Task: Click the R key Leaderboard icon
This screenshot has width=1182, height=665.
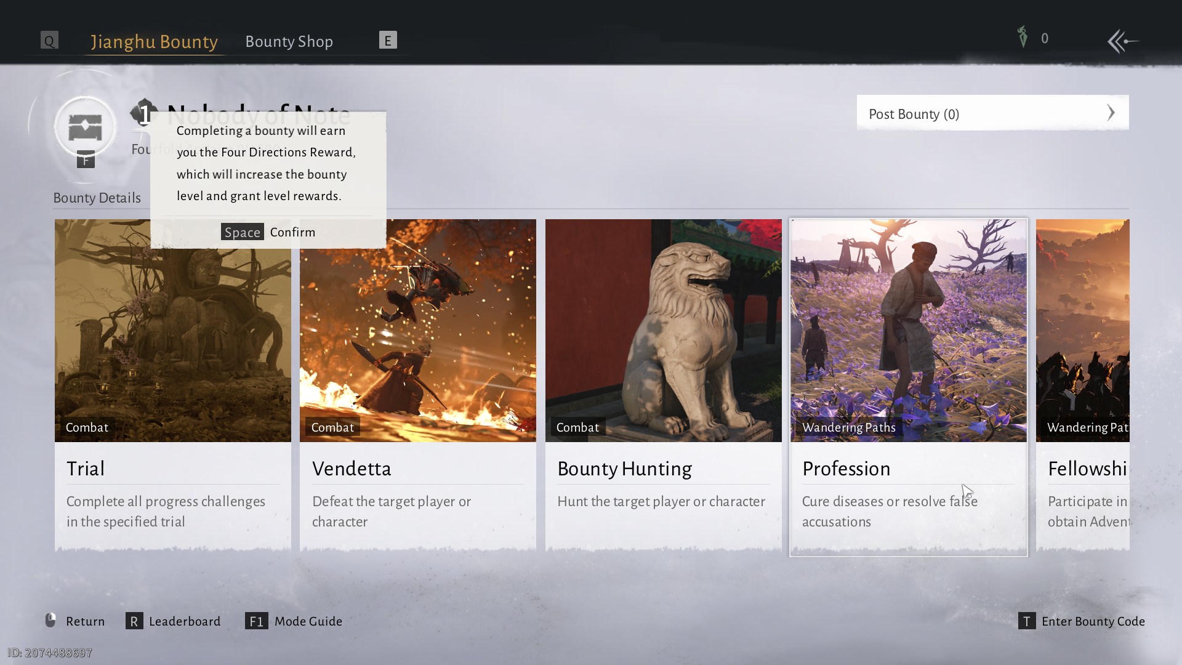Action: [x=134, y=621]
